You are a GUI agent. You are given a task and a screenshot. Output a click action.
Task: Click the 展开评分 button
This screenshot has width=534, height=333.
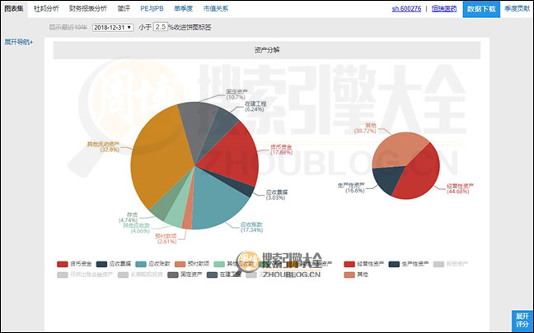(x=522, y=321)
